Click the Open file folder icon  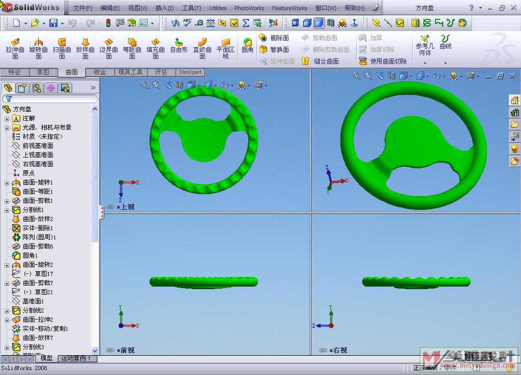tap(35, 23)
